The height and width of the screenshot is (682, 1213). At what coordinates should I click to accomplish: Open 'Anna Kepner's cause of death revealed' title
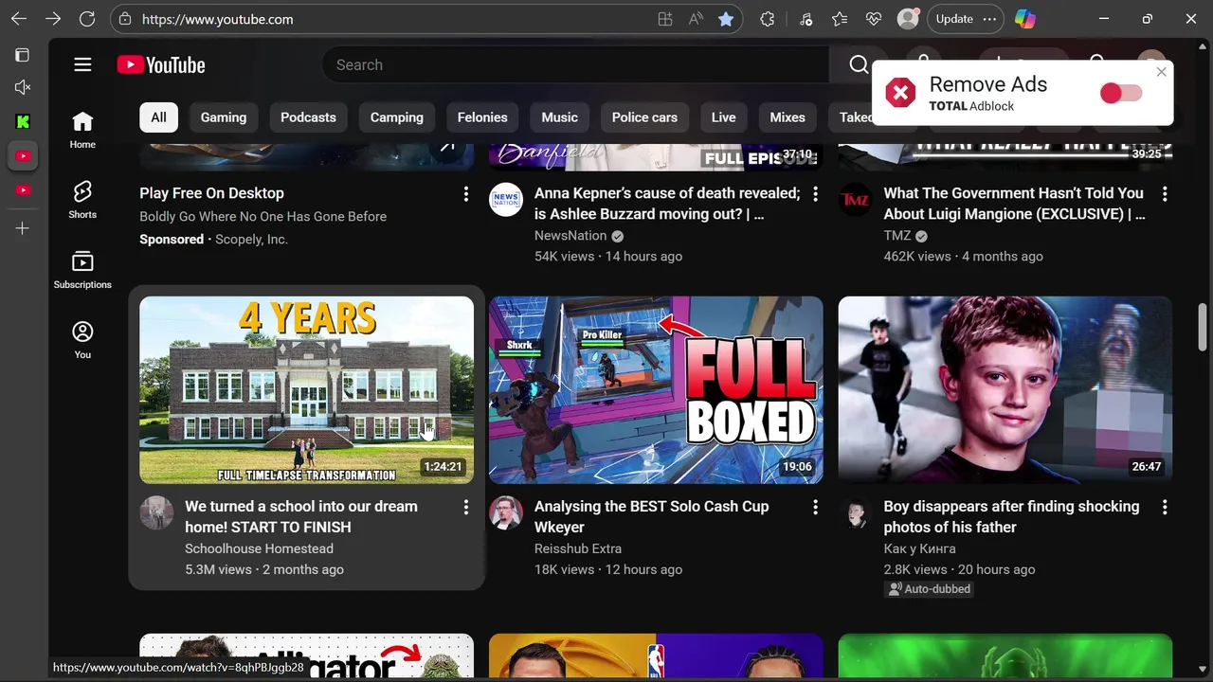(667, 204)
